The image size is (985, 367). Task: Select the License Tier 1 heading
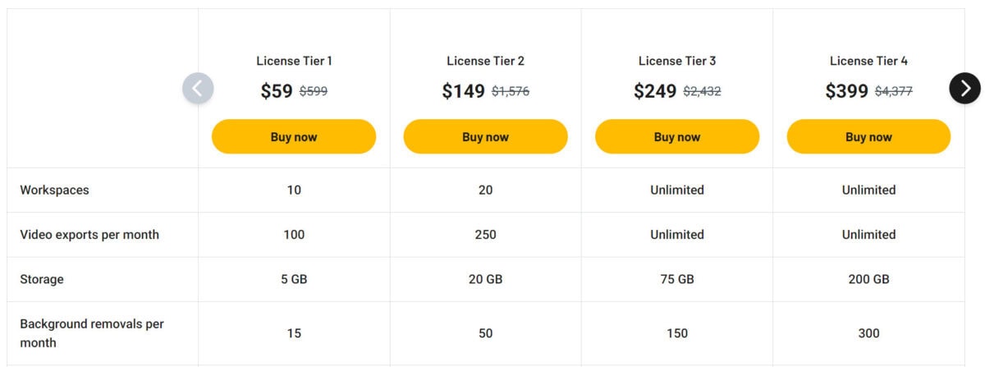click(294, 61)
